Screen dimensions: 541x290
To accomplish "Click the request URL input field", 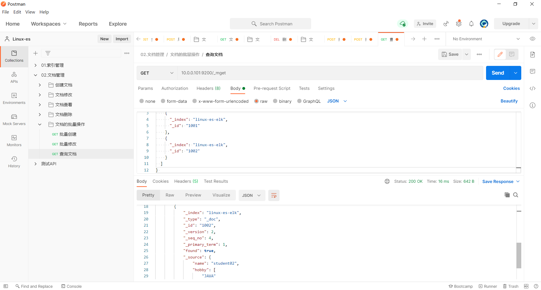I will tap(330, 73).
